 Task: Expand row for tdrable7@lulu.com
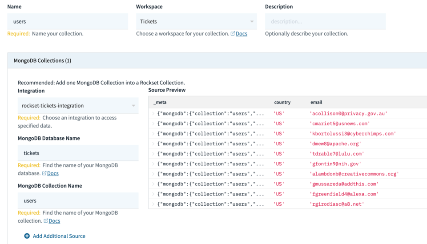tap(153, 154)
